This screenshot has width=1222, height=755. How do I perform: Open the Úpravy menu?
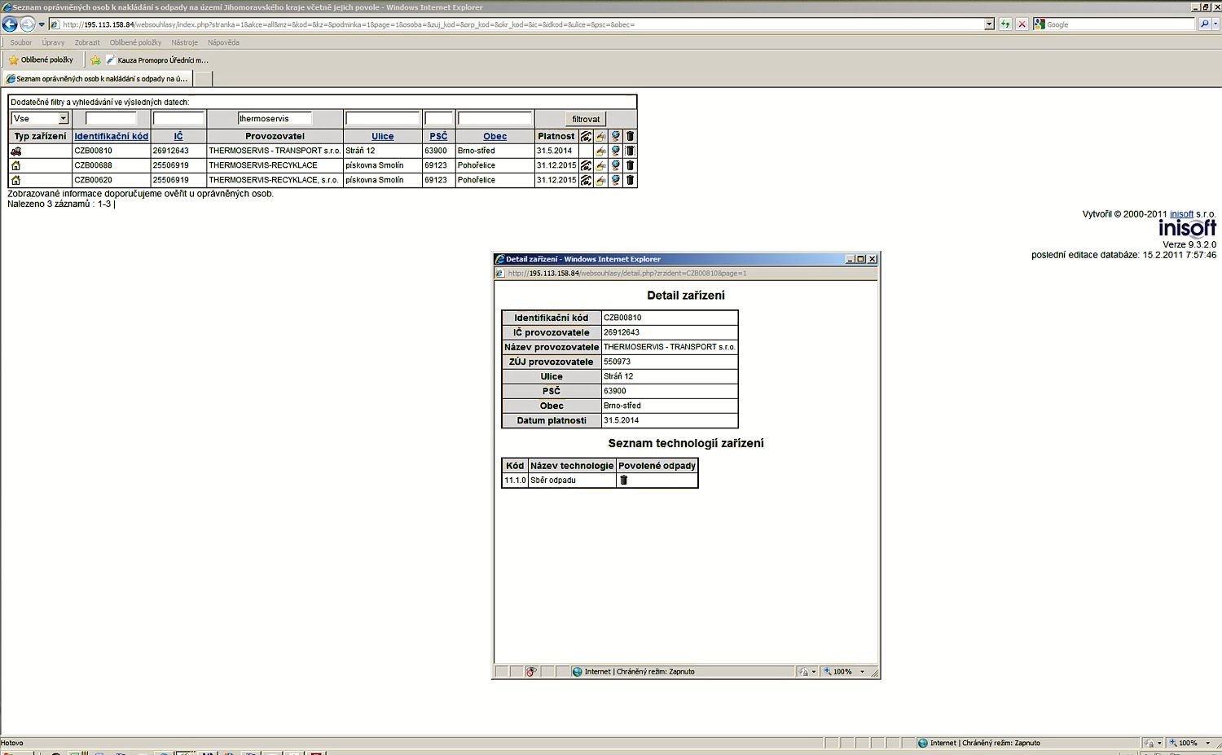(x=53, y=42)
